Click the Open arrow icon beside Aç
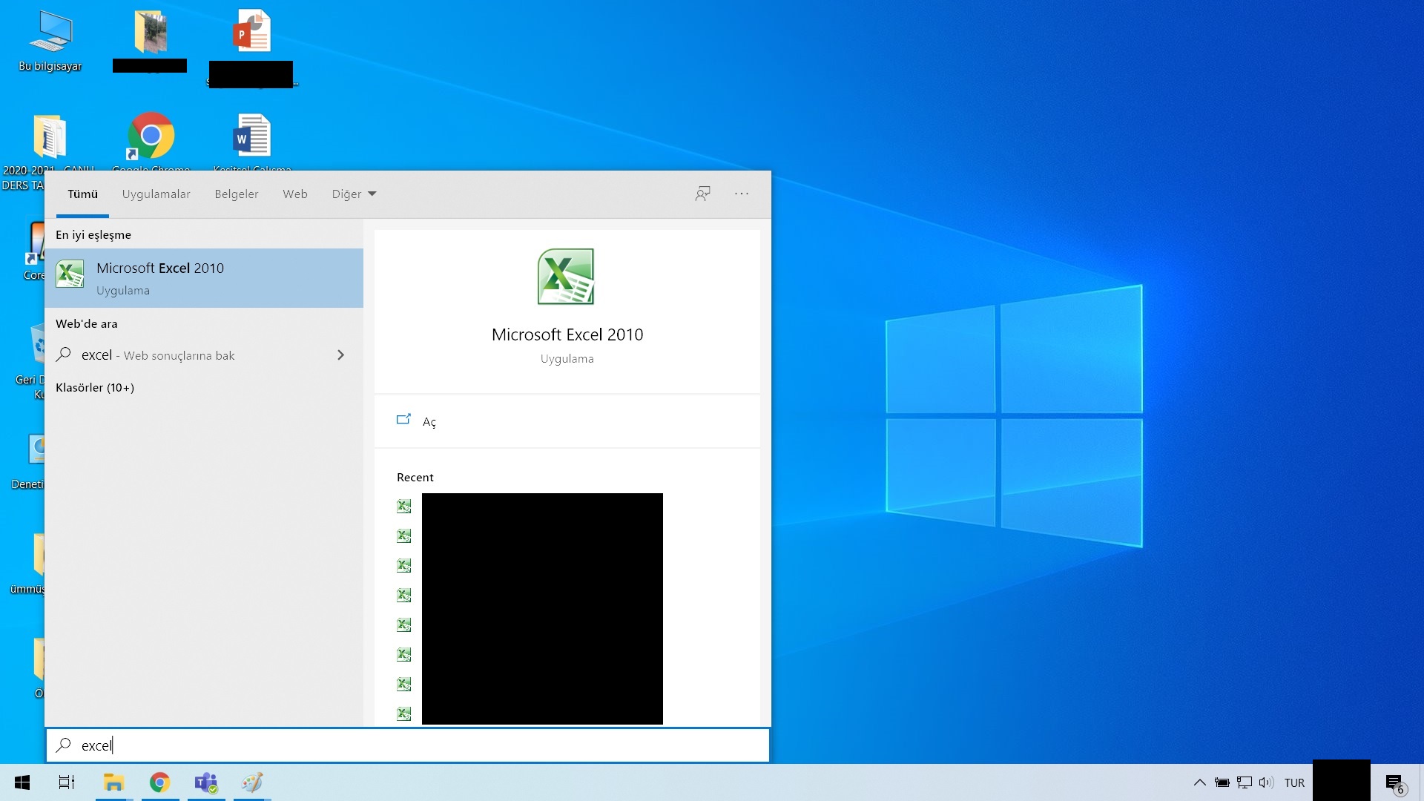This screenshot has width=1424, height=801. (403, 420)
